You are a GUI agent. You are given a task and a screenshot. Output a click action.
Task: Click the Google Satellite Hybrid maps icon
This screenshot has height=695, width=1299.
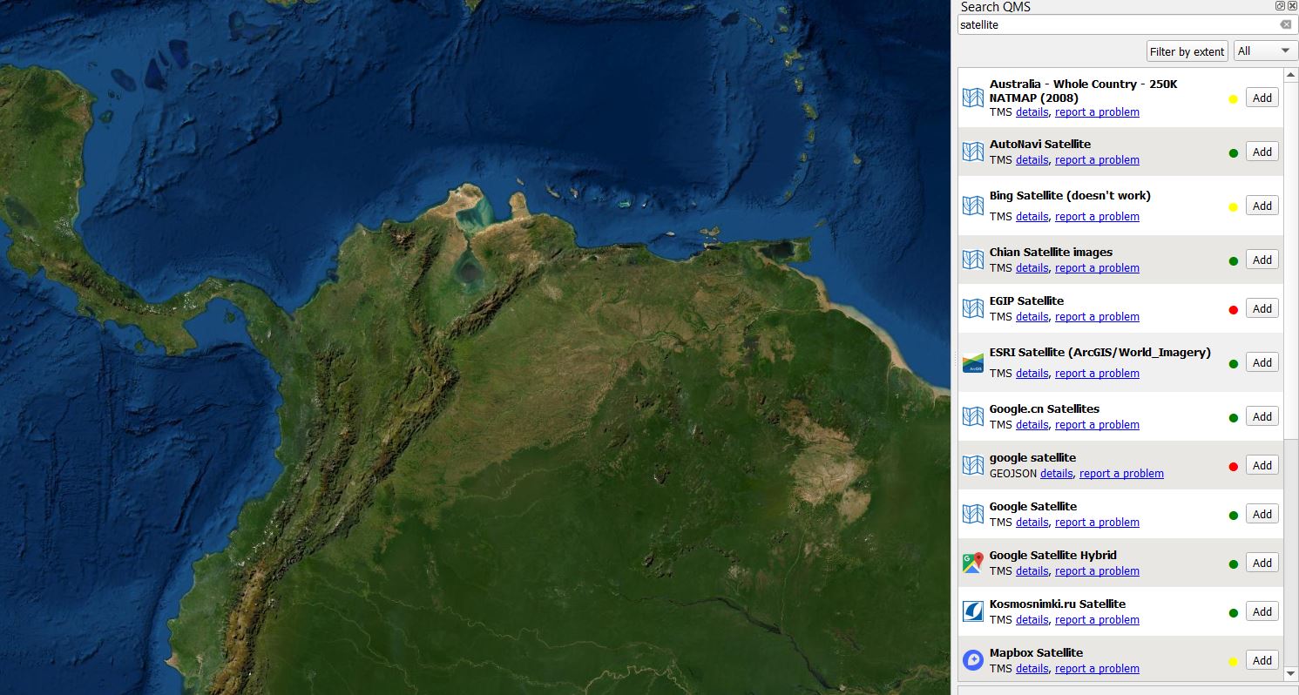coord(972,563)
